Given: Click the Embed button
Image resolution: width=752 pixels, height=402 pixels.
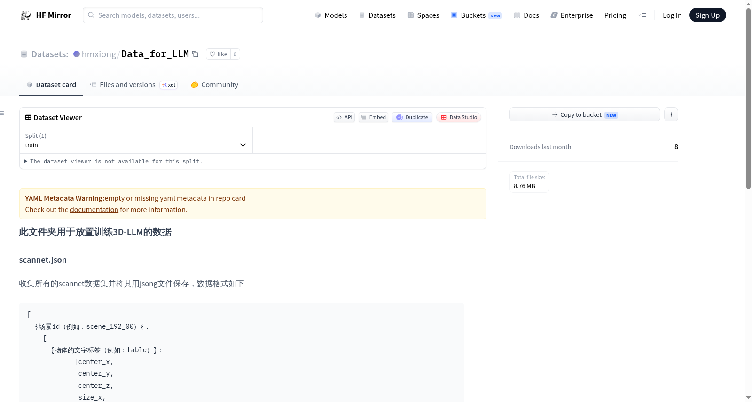Looking at the screenshot, I should click(x=373, y=117).
